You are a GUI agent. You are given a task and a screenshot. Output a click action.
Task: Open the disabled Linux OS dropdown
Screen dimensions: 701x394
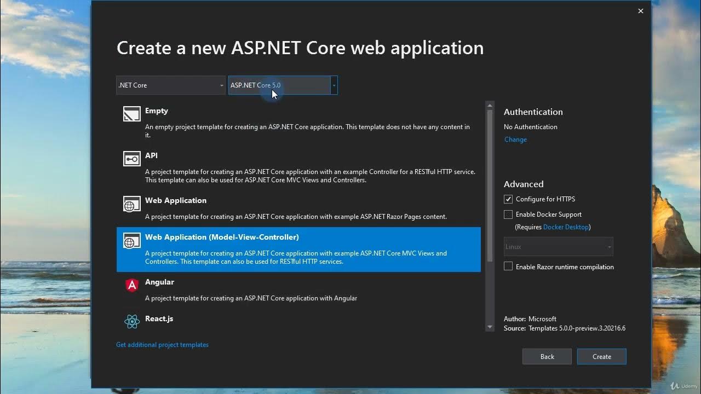[558, 247]
